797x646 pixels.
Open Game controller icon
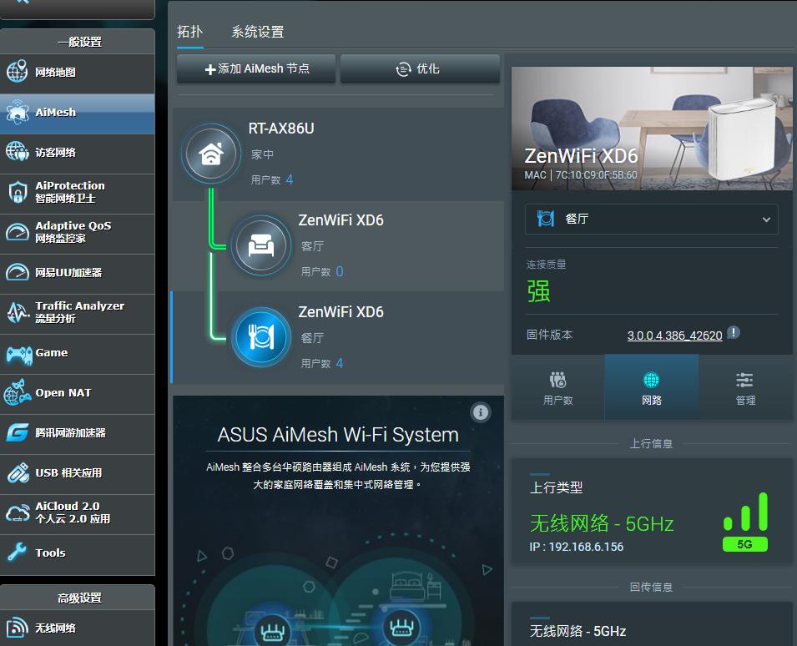click(18, 354)
